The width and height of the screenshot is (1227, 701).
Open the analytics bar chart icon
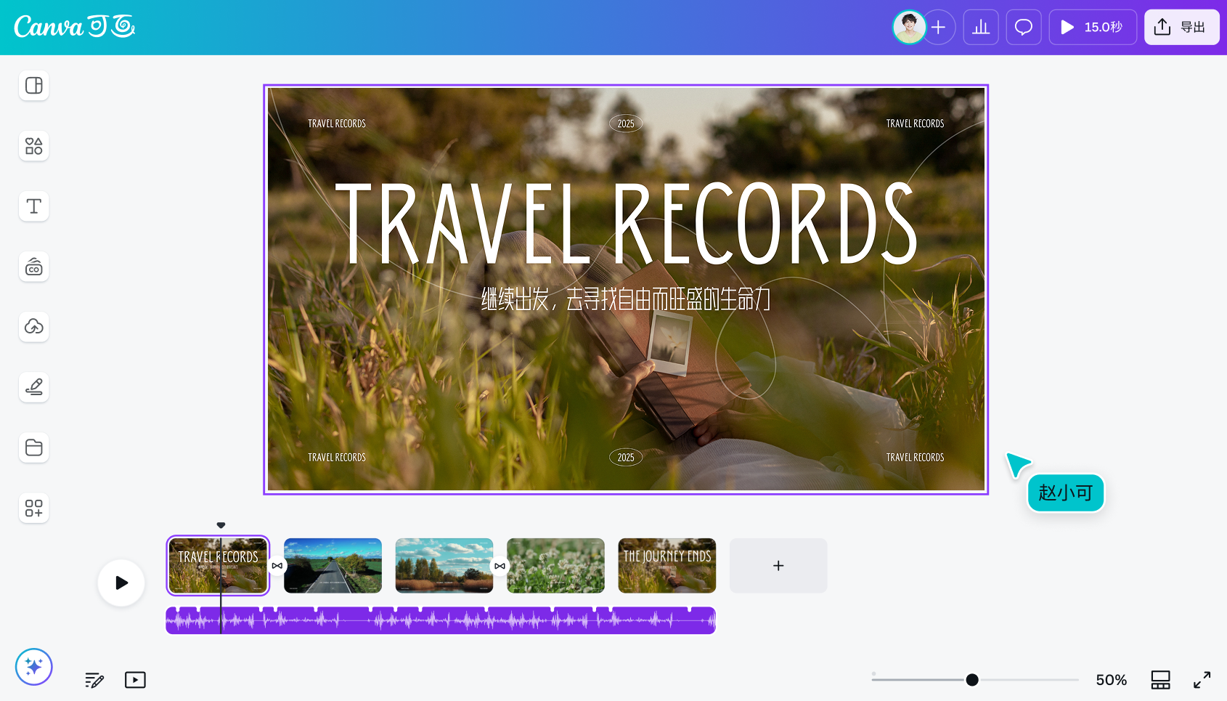(981, 28)
